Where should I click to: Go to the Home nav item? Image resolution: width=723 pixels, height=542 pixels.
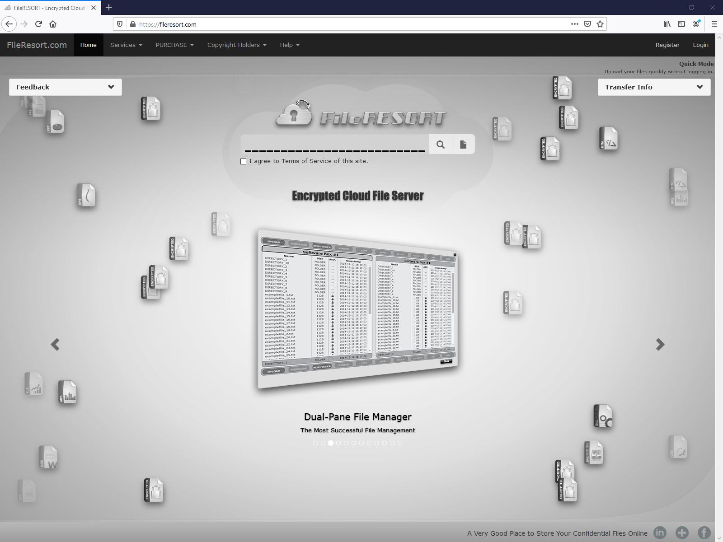[89, 45]
